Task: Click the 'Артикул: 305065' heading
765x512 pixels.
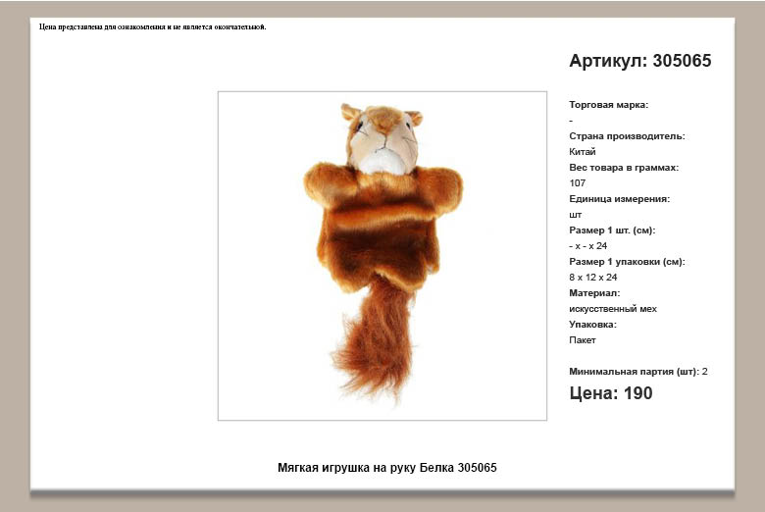Action: pyautogui.click(x=639, y=61)
